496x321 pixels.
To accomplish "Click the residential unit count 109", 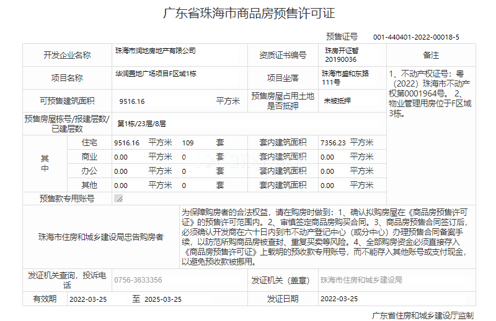I will [x=188, y=143].
